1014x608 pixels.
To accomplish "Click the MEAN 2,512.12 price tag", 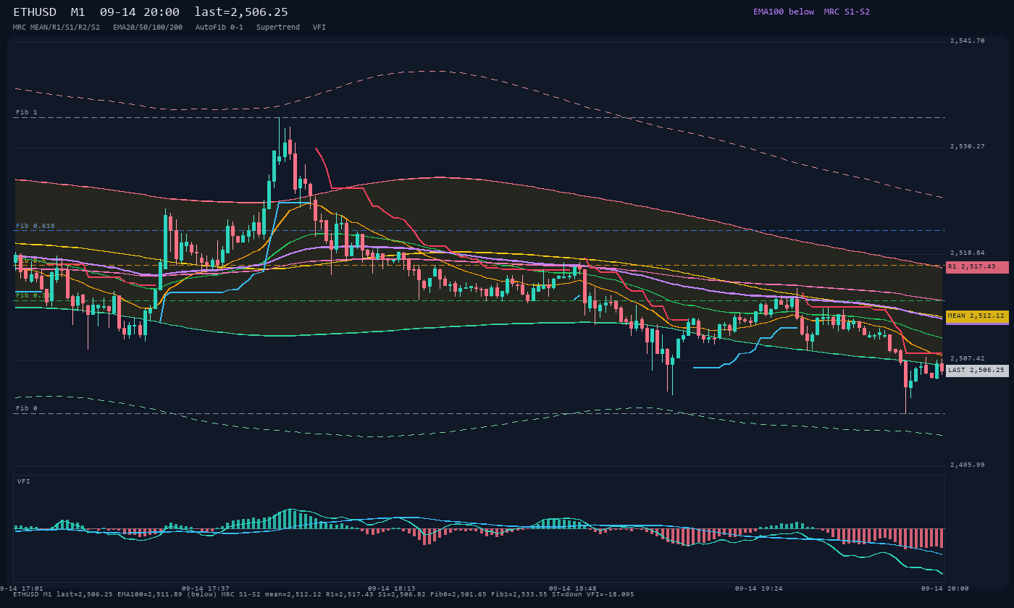I will pos(977,316).
